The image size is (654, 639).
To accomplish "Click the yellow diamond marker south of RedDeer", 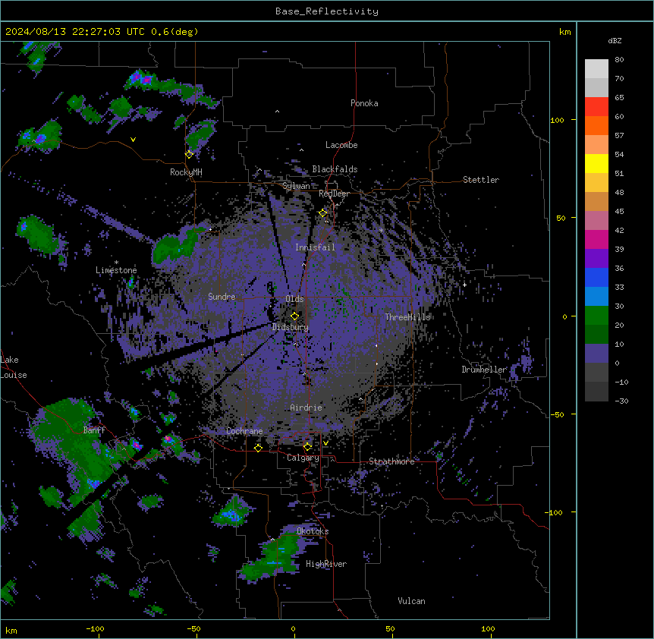I will 323,212.
